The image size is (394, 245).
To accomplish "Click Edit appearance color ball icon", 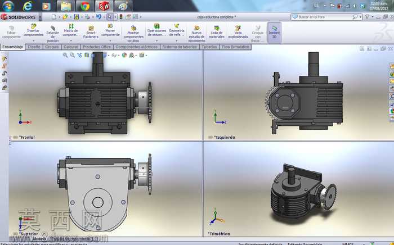I will pos(124,55).
